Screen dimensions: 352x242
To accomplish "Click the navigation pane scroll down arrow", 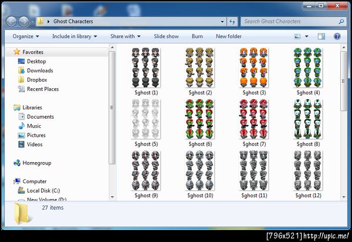I will (112, 197).
